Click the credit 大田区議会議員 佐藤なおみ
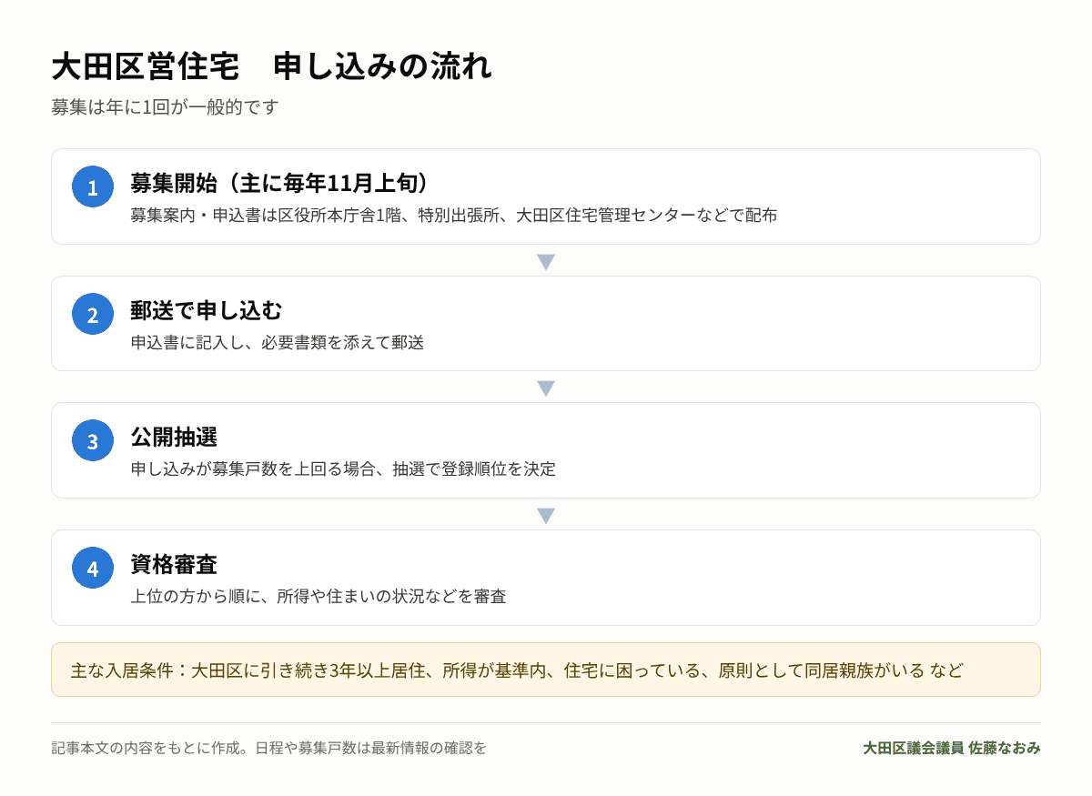 (952, 748)
